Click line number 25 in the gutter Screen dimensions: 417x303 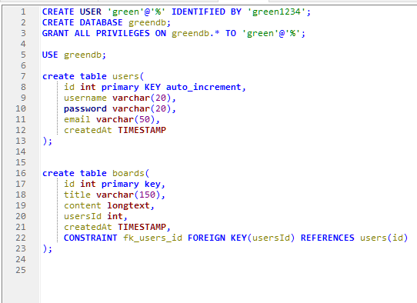(21, 270)
